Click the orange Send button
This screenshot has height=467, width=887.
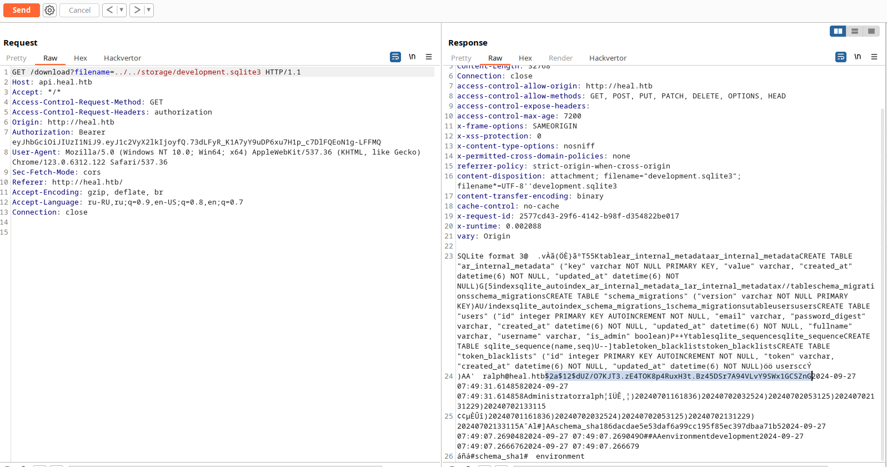click(x=22, y=10)
